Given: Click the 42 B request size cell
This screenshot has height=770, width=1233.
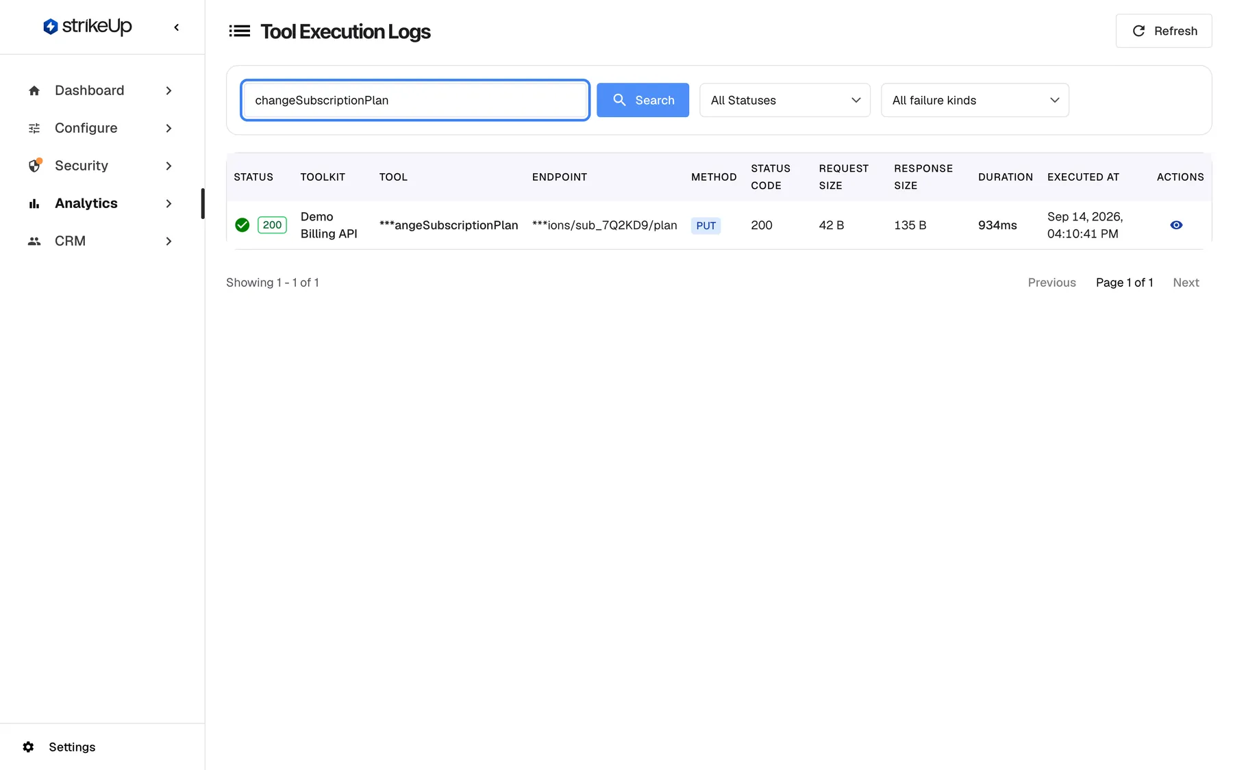Looking at the screenshot, I should [831, 225].
